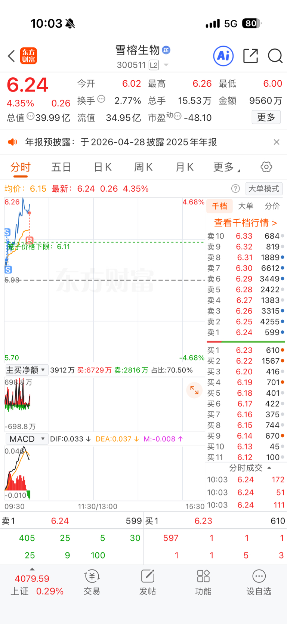Open the 东方财富 logo icon
The height and width of the screenshot is (624, 287).
click(28, 56)
